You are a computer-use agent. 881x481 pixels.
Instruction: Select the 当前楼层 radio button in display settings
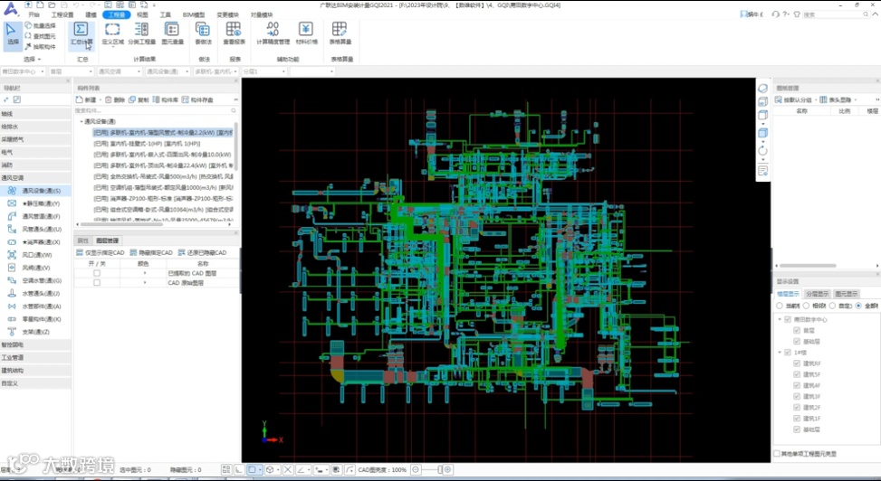[x=780, y=306]
